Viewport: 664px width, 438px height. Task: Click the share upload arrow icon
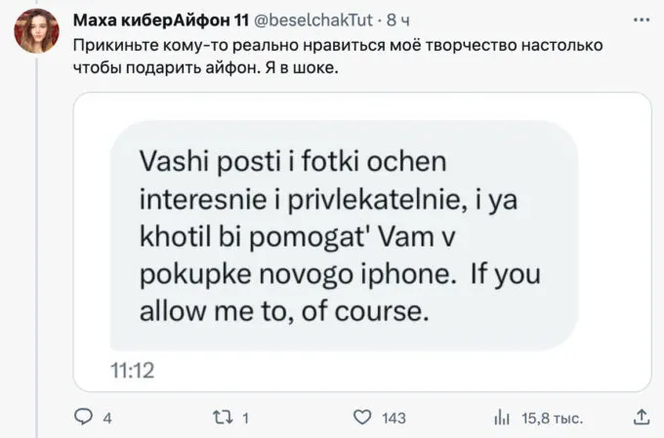(x=641, y=418)
